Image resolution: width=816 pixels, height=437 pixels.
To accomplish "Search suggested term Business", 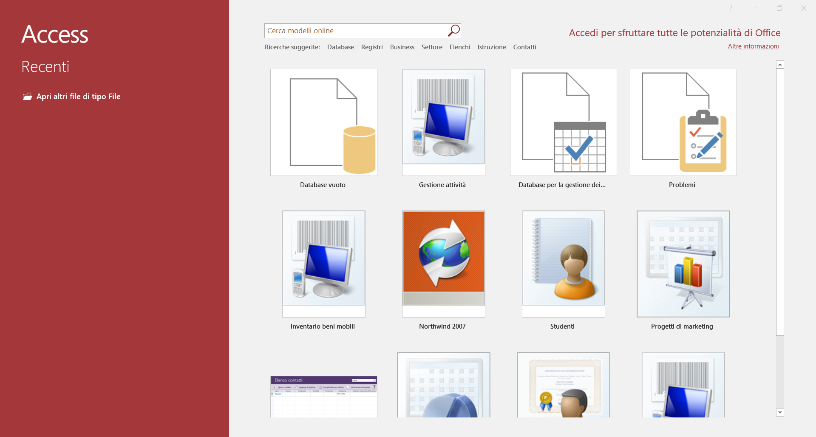I will 402,47.
